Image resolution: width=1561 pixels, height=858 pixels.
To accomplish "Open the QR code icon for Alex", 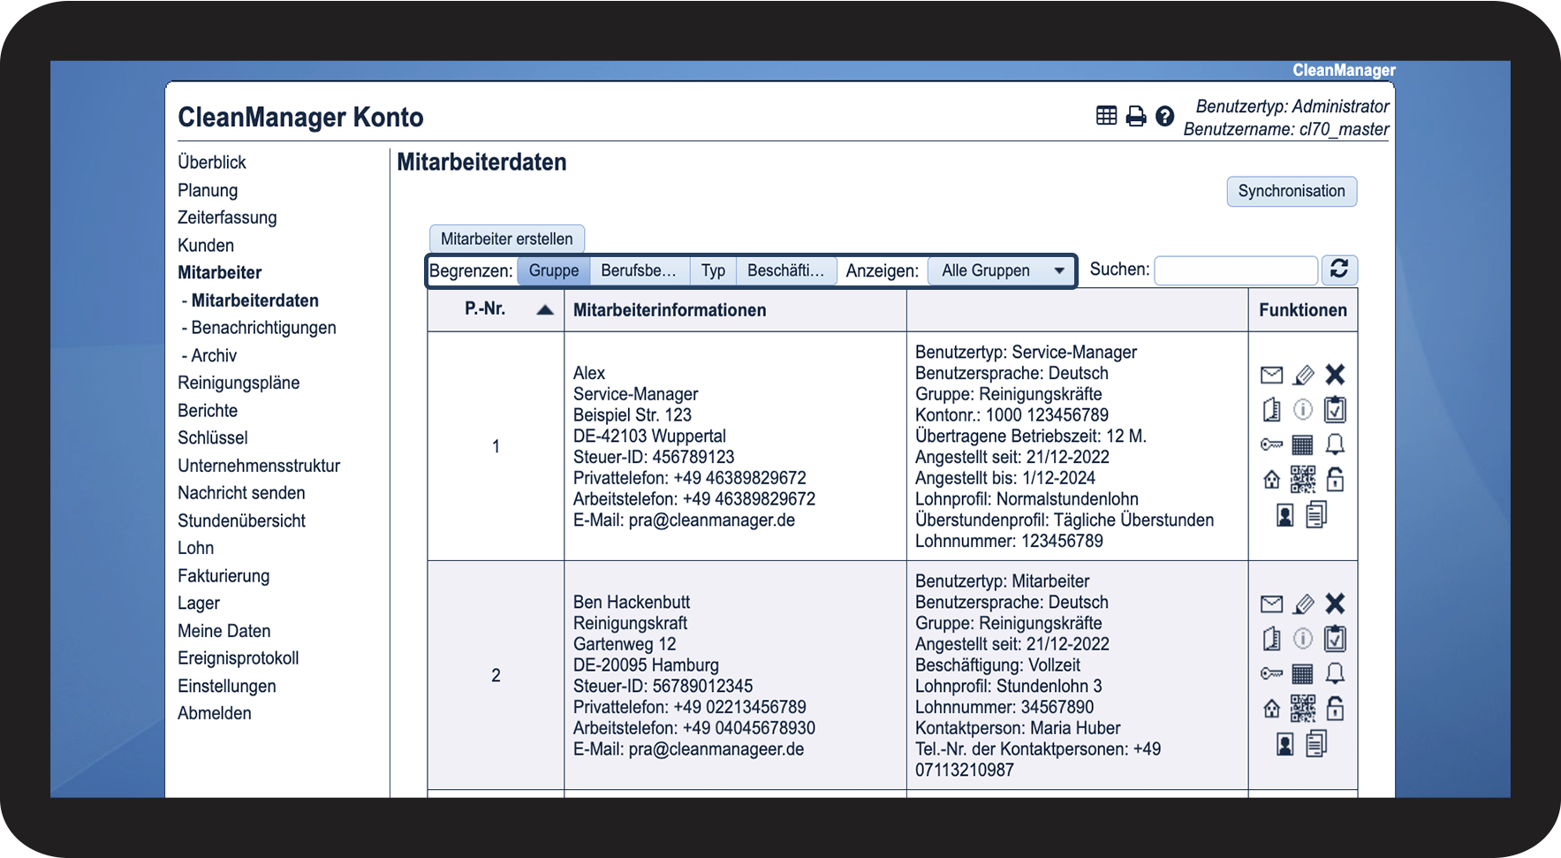I will coord(1303,480).
